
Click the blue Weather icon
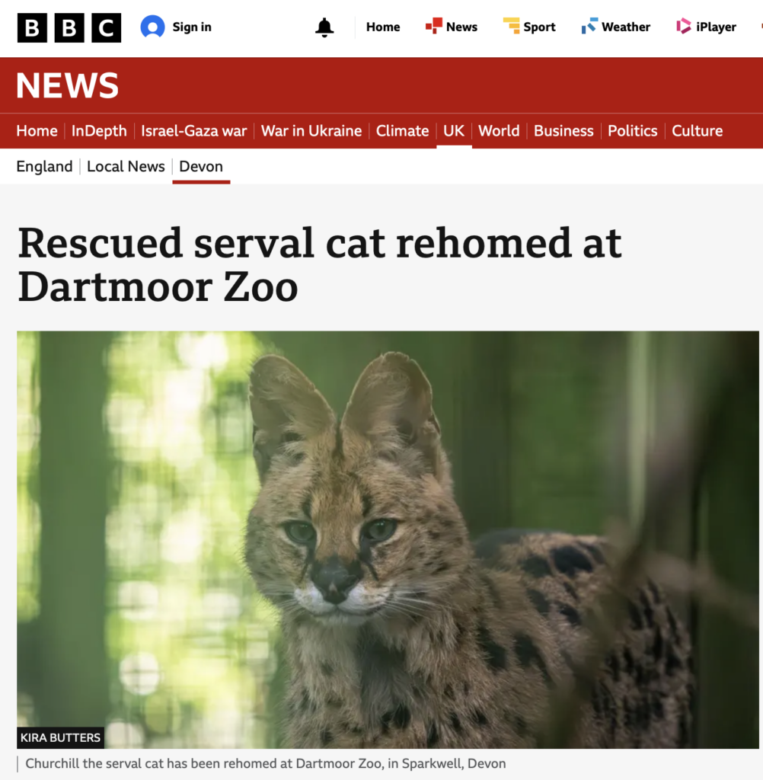point(589,26)
